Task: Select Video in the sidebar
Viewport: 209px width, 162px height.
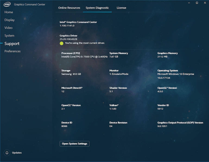Action: 8,28
